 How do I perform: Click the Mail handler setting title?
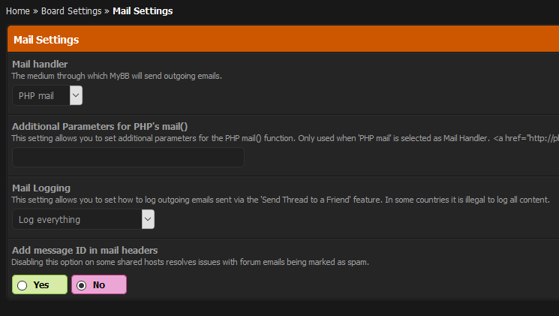(x=40, y=65)
